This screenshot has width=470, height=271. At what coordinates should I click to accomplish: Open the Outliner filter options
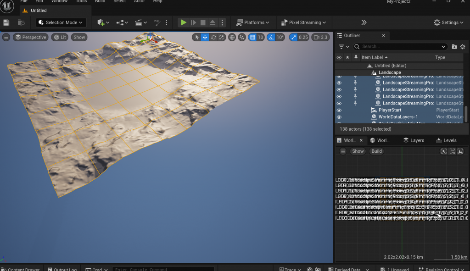point(344,46)
